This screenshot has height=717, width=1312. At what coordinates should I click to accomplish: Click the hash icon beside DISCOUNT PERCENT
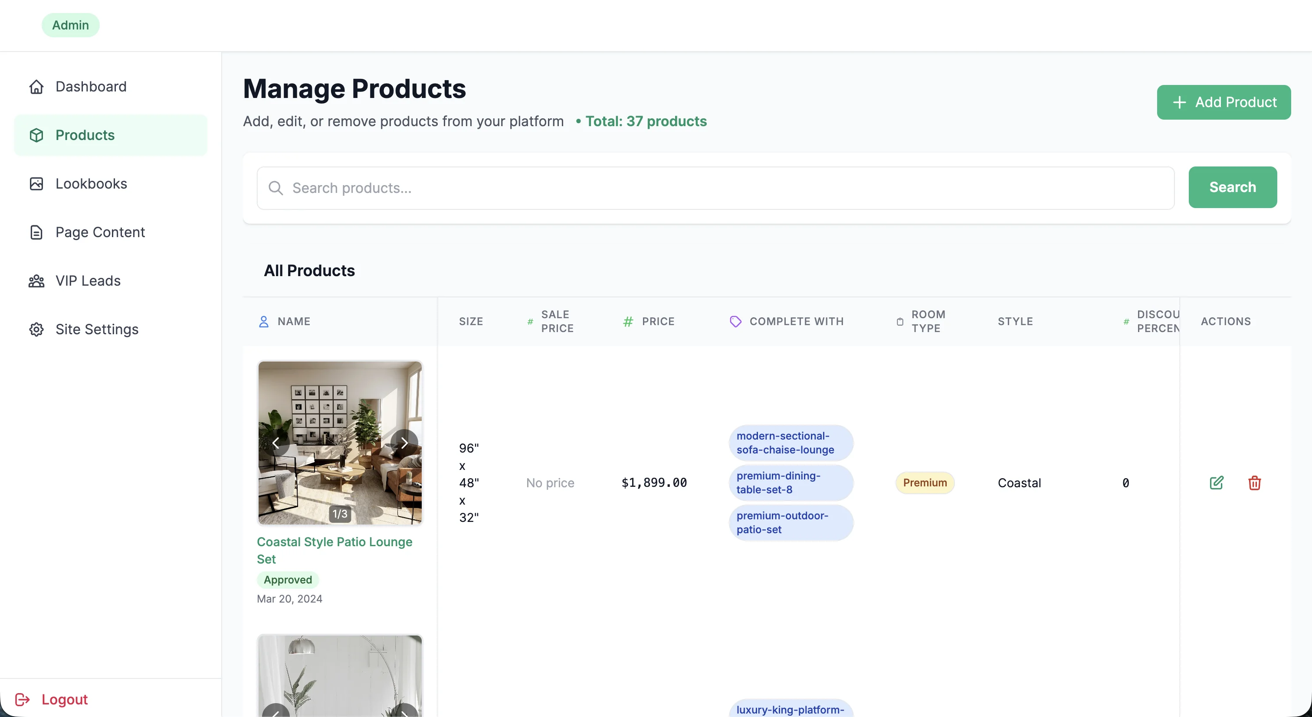tap(1126, 322)
